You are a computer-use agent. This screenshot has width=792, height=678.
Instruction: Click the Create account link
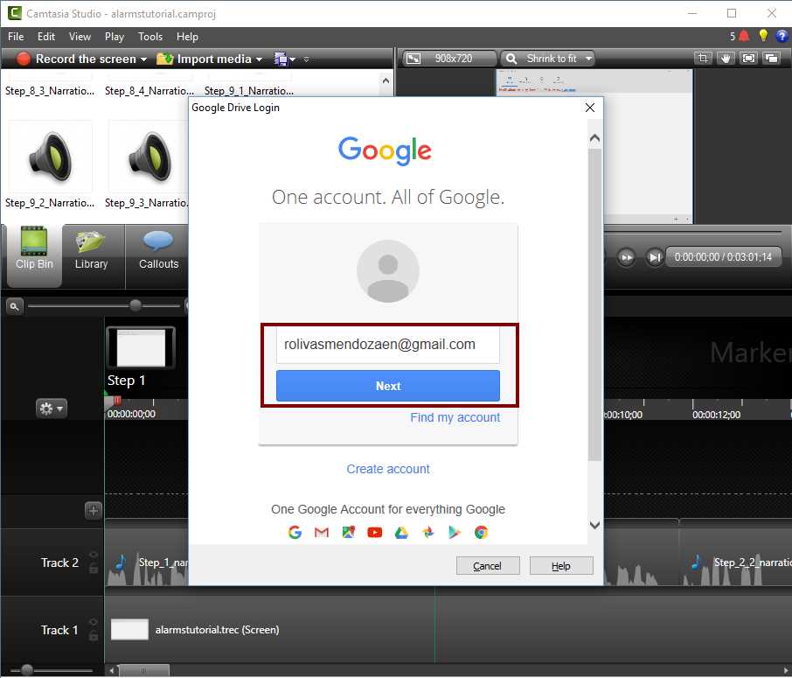(x=387, y=469)
